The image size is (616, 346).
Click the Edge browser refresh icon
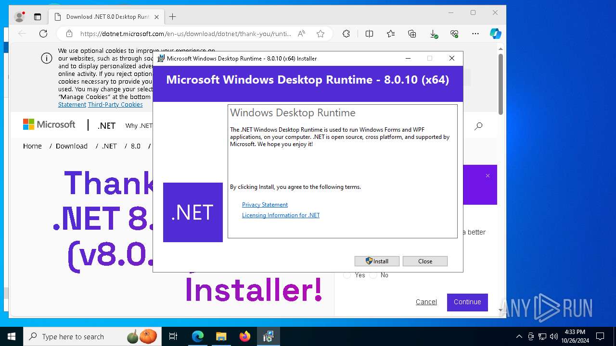[43, 34]
